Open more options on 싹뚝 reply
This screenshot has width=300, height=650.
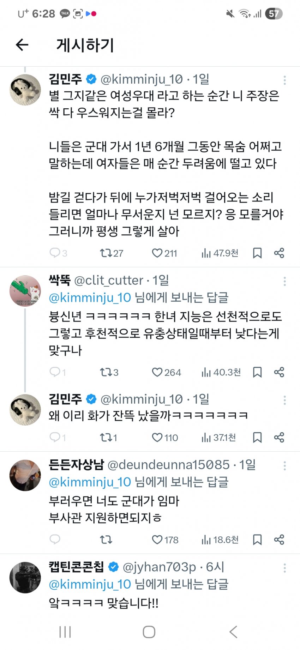(284, 281)
